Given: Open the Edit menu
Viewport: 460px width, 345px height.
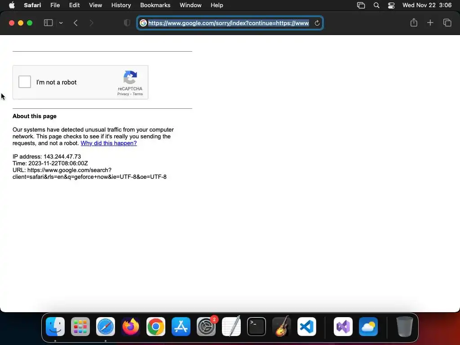Looking at the screenshot, I should coord(74,5).
